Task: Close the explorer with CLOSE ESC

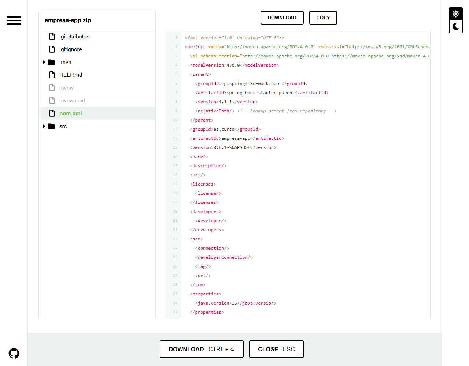Action: click(276, 349)
